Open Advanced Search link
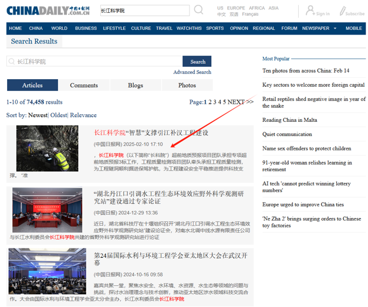 pos(192,72)
